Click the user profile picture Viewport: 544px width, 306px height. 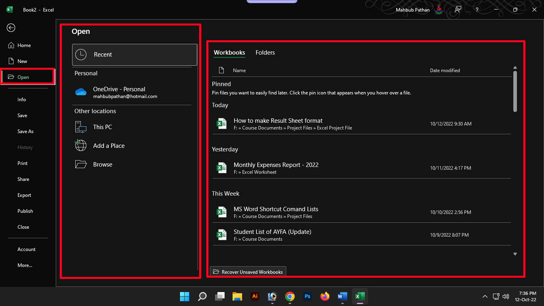pos(438,10)
